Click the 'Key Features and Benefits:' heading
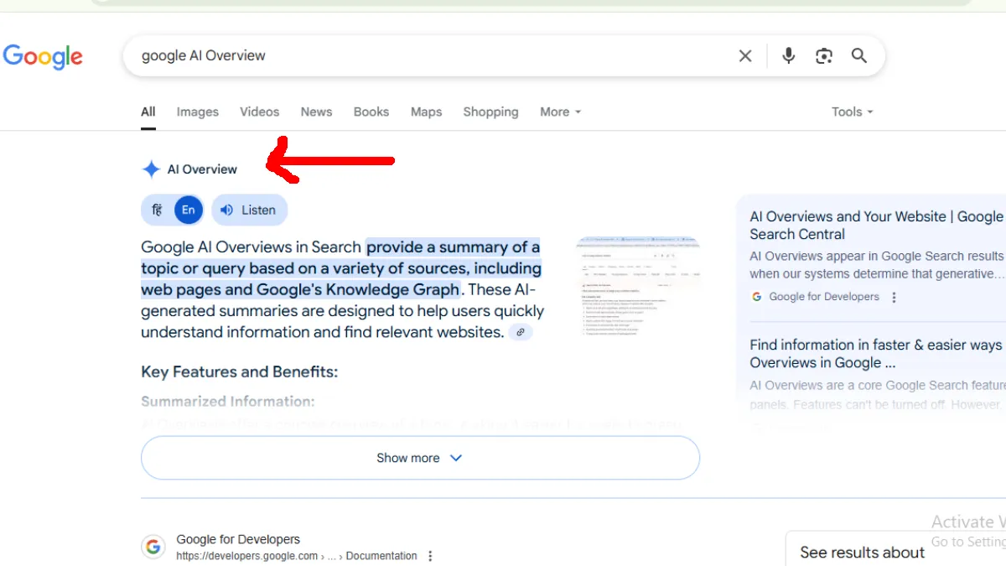Image resolution: width=1006 pixels, height=566 pixels. coord(240,372)
